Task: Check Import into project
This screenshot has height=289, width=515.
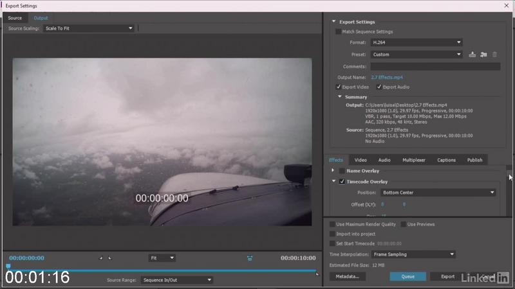Action: pos(332,234)
